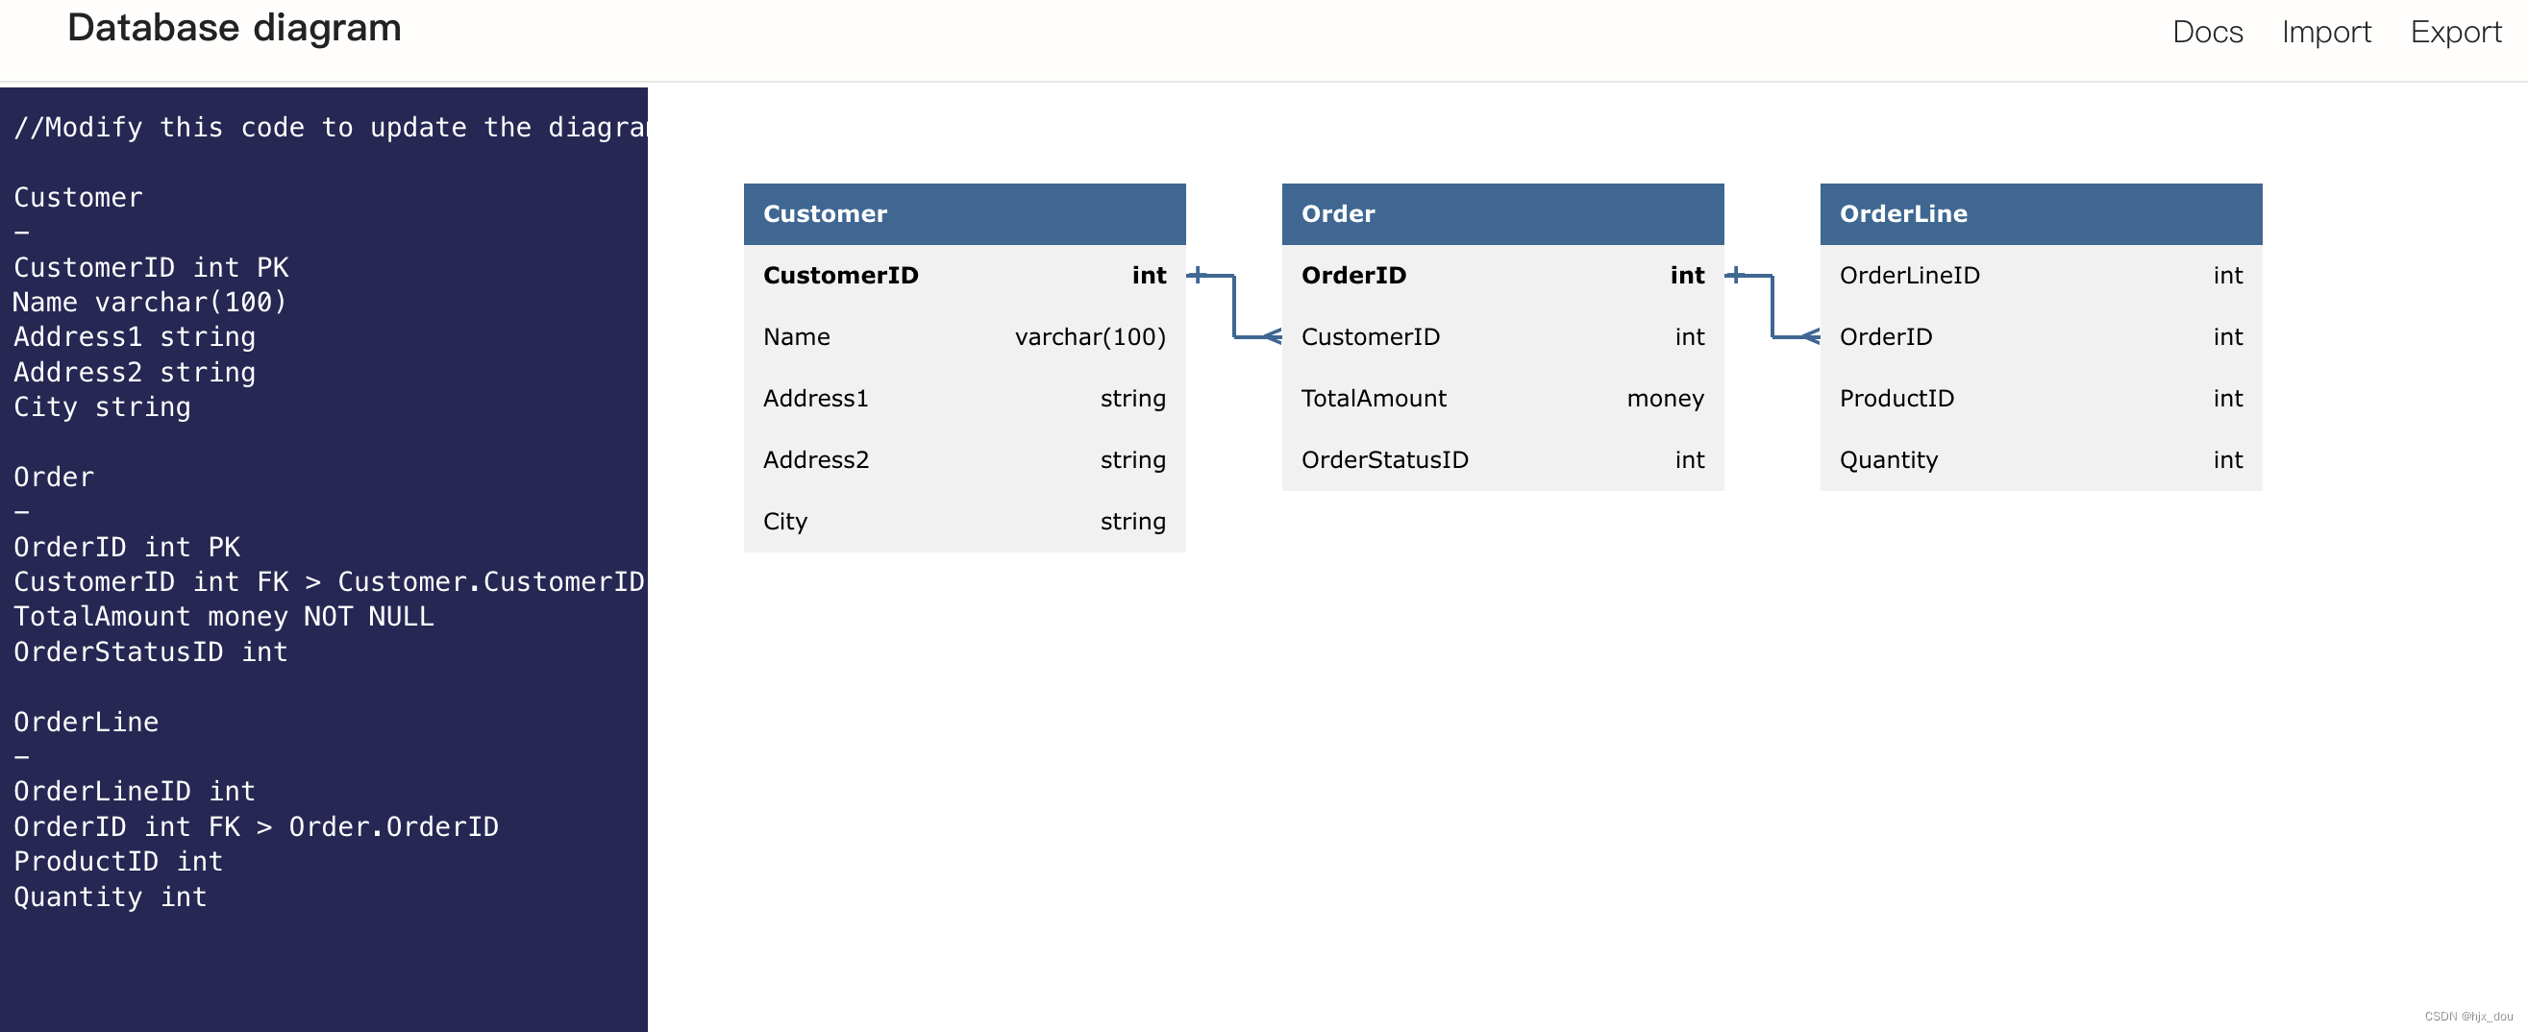Click the int type of Quantity in diagram
Screen dimensions: 2528x1032
point(2228,460)
